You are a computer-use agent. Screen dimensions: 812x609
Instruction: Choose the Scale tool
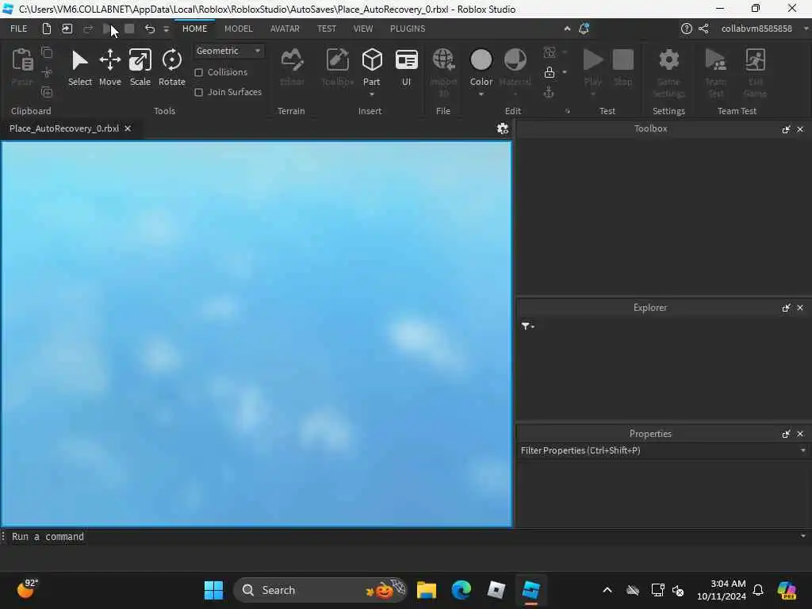[140, 67]
